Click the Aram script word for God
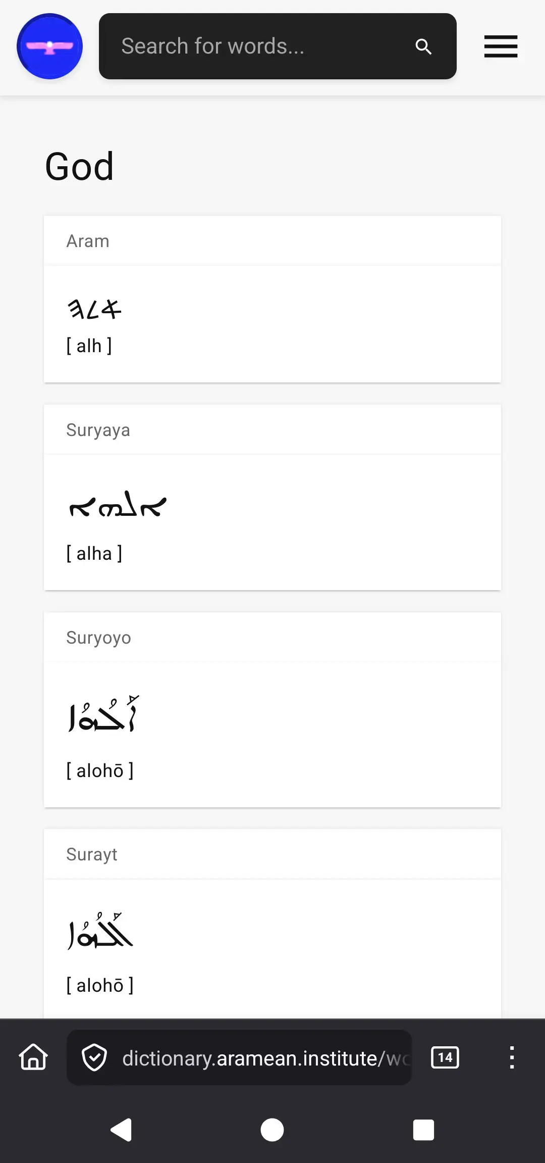 (x=95, y=309)
